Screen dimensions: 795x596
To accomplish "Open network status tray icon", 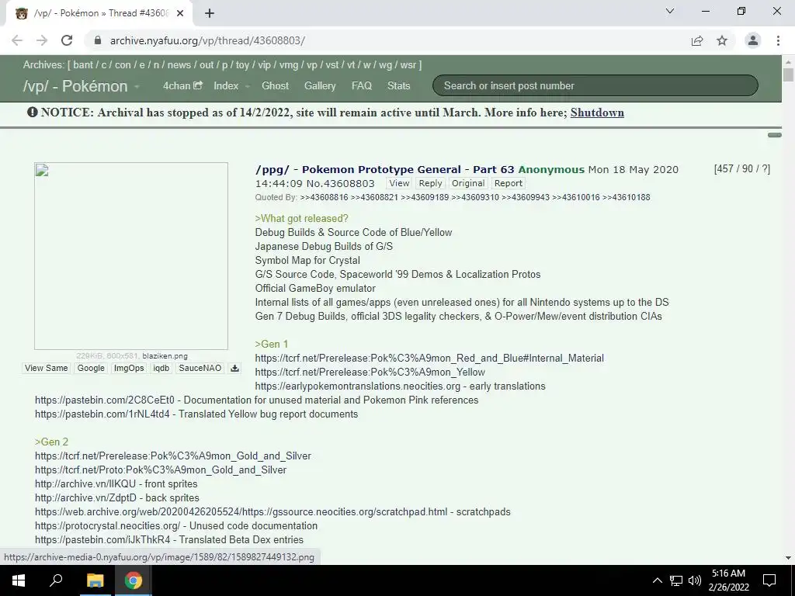I will (x=676, y=580).
